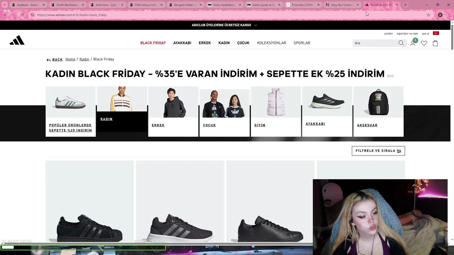Screen dimensions: 454x255
Task: Select the ERKEK category card
Action: pyautogui.click(x=173, y=112)
